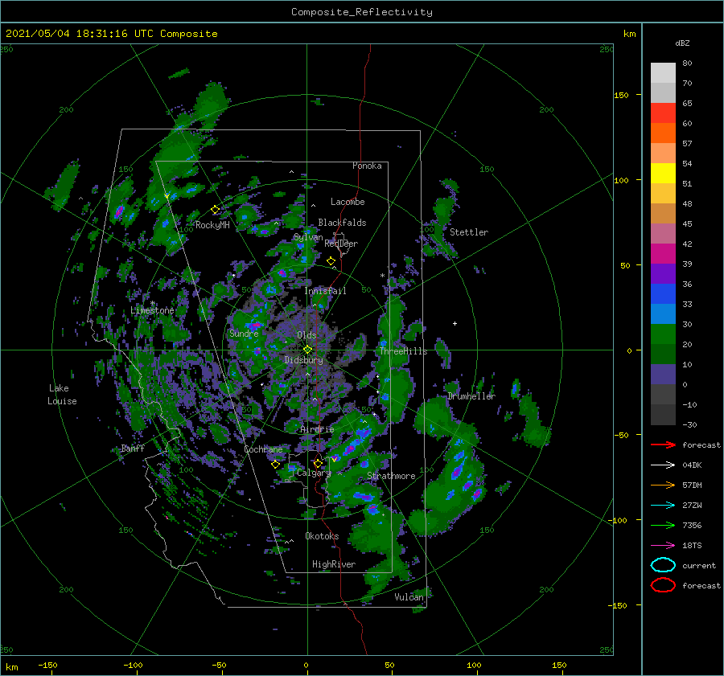
Task: Click the magenta 18TS arrow legend icon
Action: point(663,546)
